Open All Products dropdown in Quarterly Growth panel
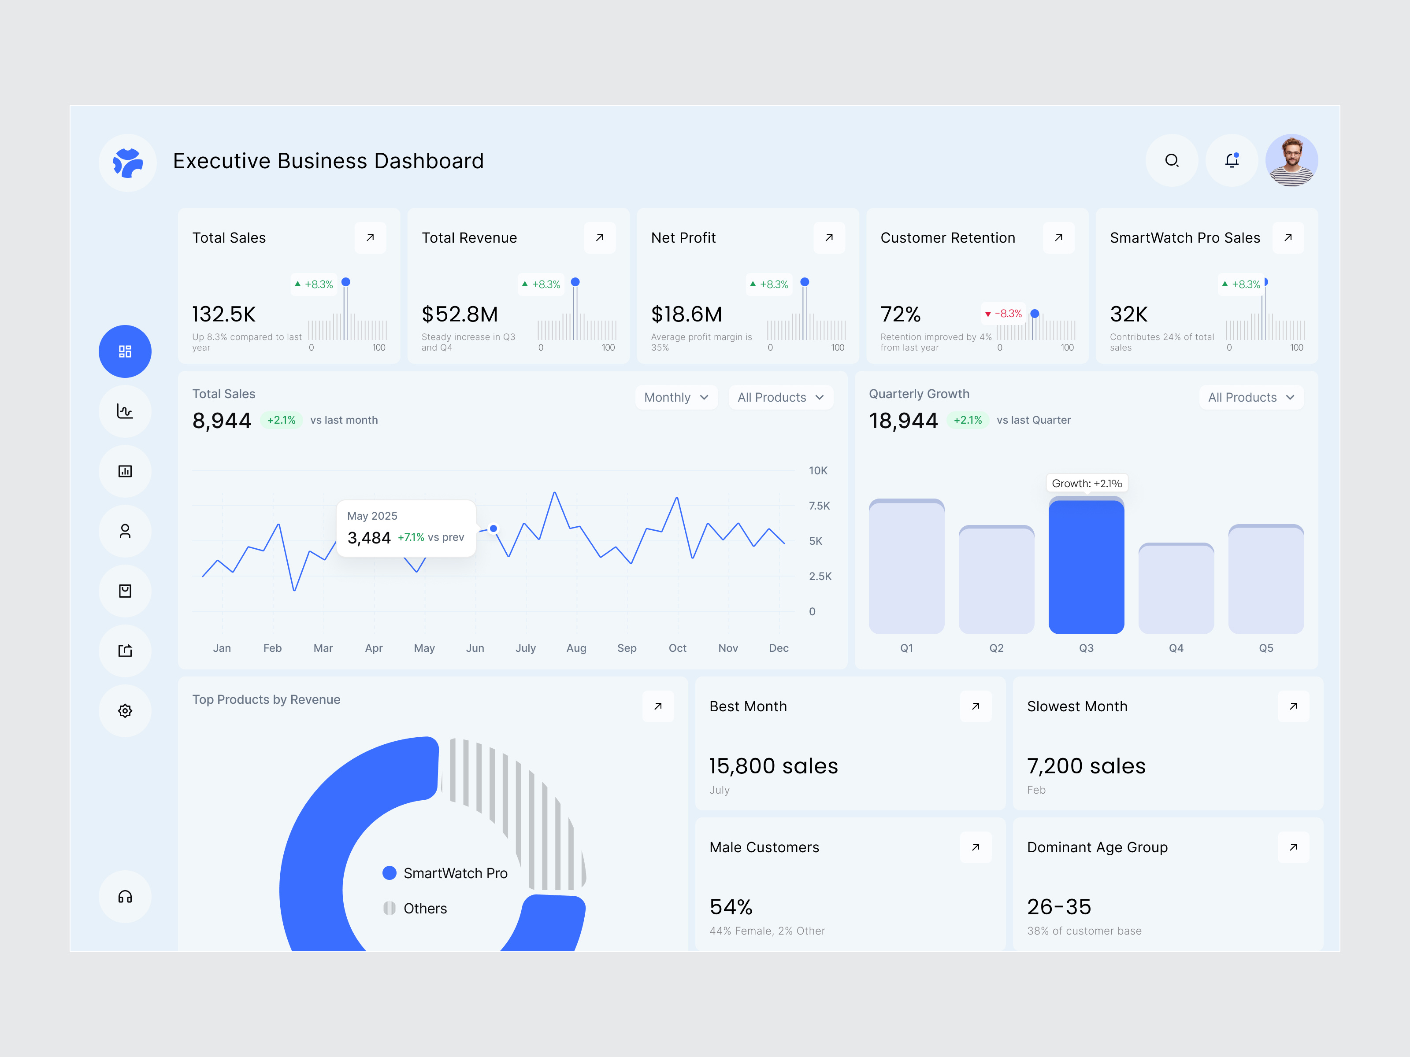 coord(1250,397)
